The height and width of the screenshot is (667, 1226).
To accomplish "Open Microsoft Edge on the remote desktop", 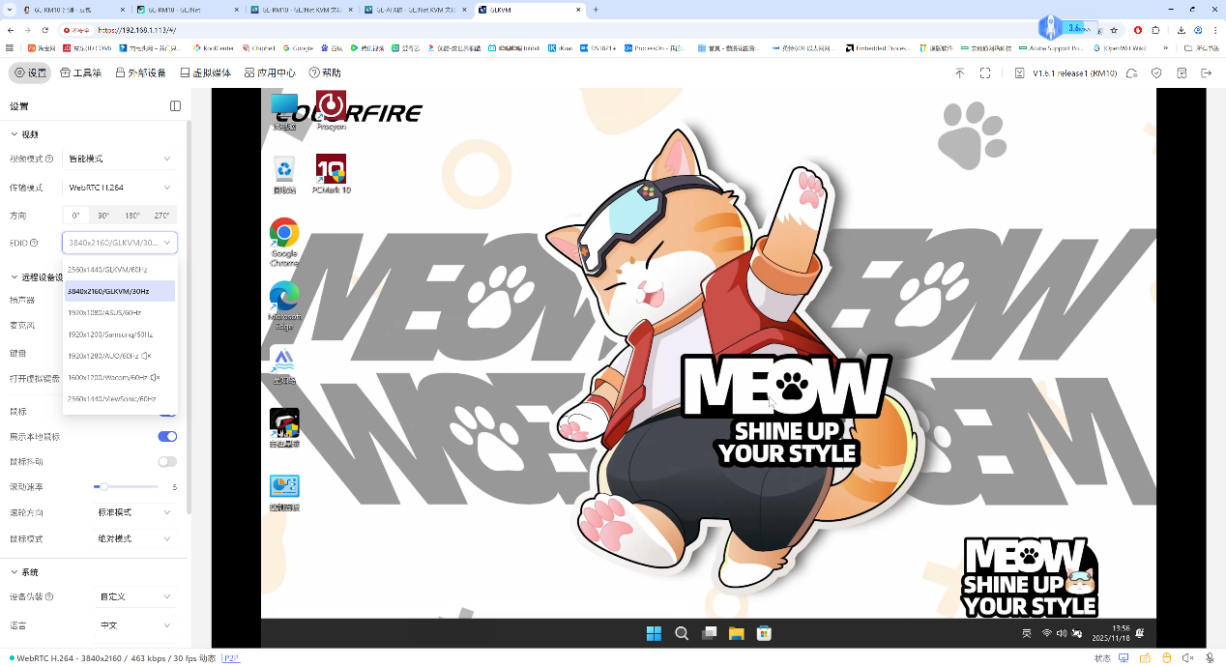I will (x=284, y=304).
